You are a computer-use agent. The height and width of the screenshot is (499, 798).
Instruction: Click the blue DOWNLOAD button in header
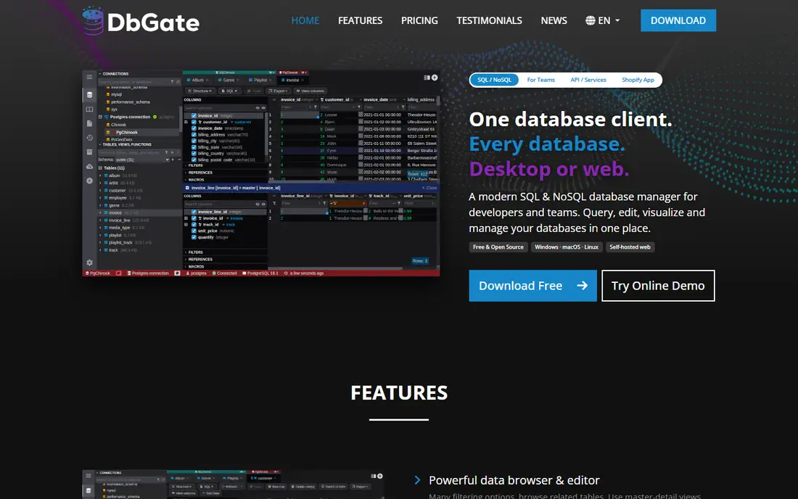click(678, 20)
